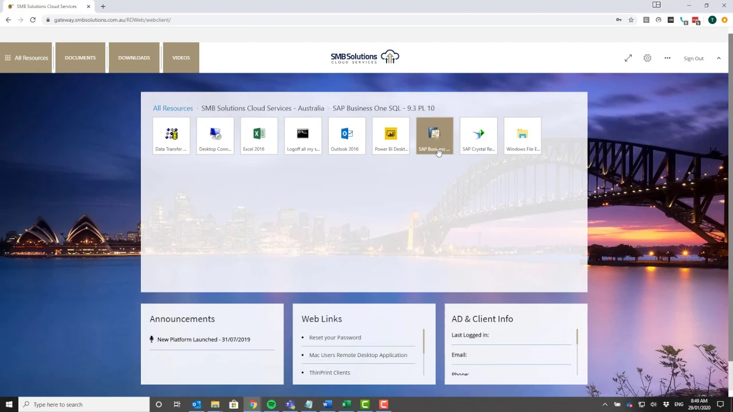
Task: Sign Out of the web client
Action: coord(693,58)
